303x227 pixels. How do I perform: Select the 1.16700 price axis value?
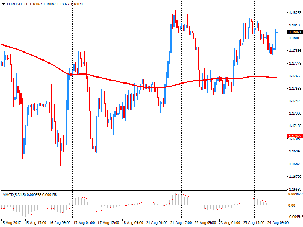click(295, 176)
